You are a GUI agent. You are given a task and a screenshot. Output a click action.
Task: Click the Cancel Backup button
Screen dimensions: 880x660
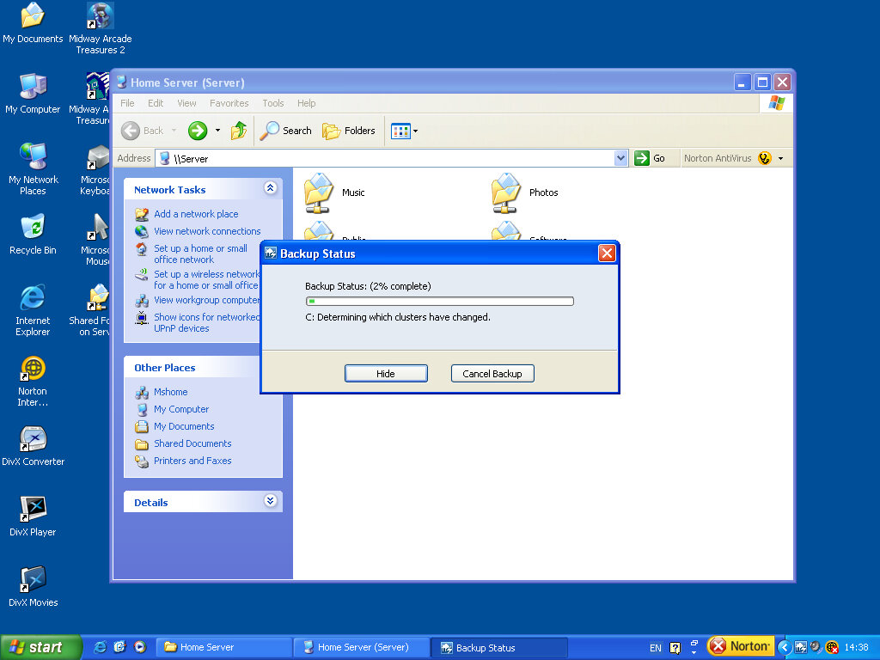492,374
